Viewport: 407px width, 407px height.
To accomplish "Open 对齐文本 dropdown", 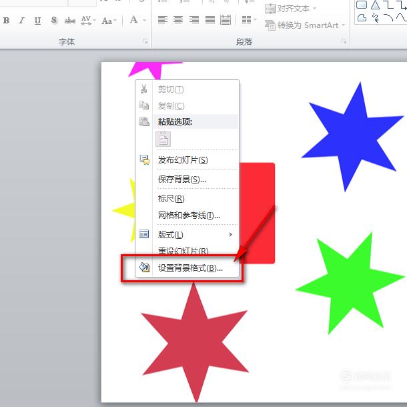I will pos(290,9).
